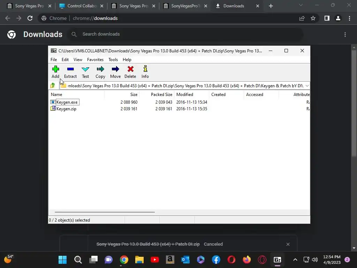Image resolution: width=357 pixels, height=268 pixels.
Task: Open File Explorer from the taskbar
Action: (x=139, y=260)
